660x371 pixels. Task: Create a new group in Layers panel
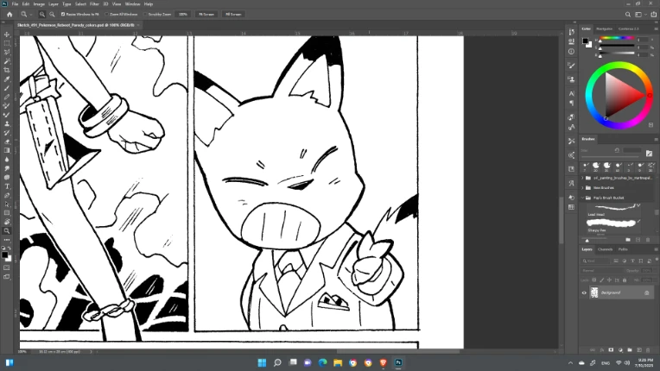[630, 349]
